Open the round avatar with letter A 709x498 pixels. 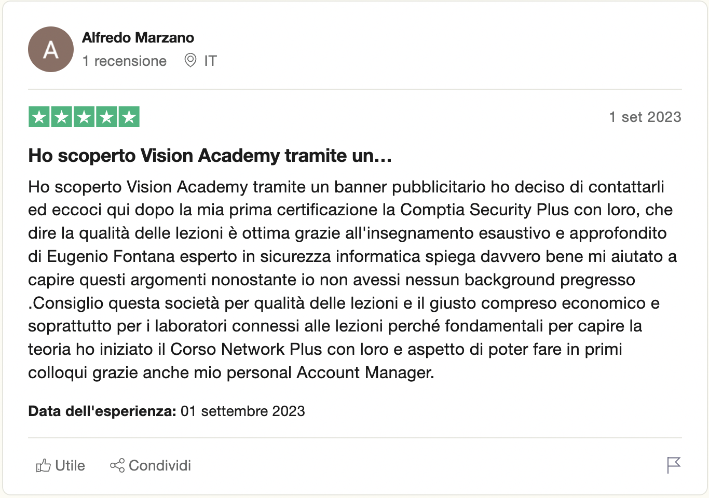coord(51,49)
